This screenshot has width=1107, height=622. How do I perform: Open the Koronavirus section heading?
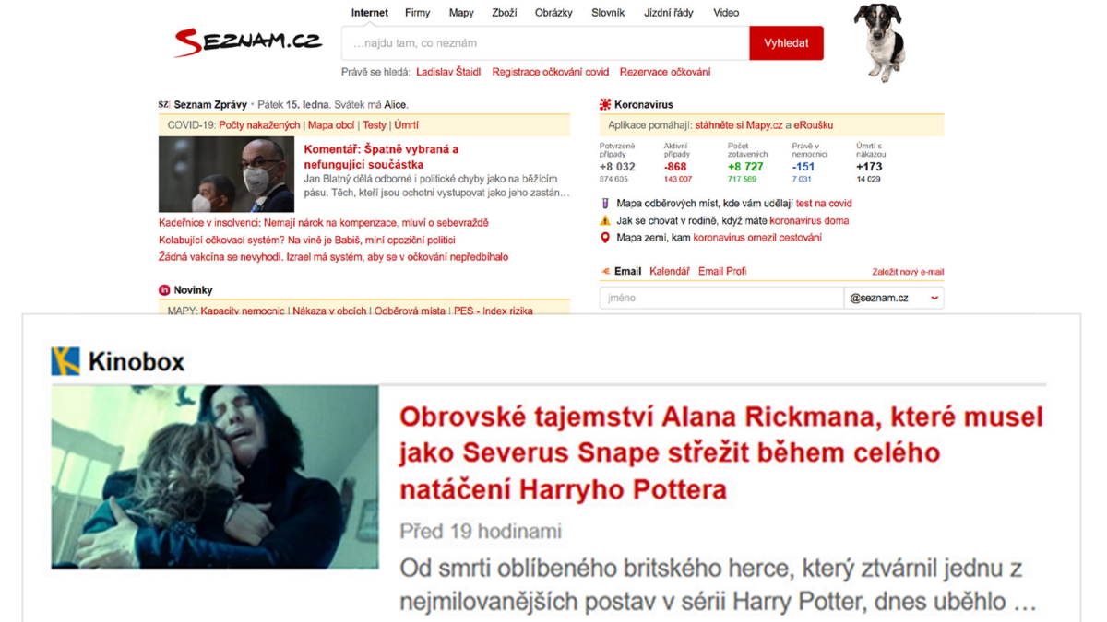click(x=644, y=105)
